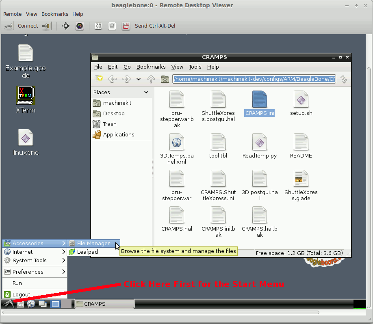Screen dimensions: 373x324
Task: Click the CRAMPS taskbar window button
Action: pyautogui.click(x=104, y=304)
